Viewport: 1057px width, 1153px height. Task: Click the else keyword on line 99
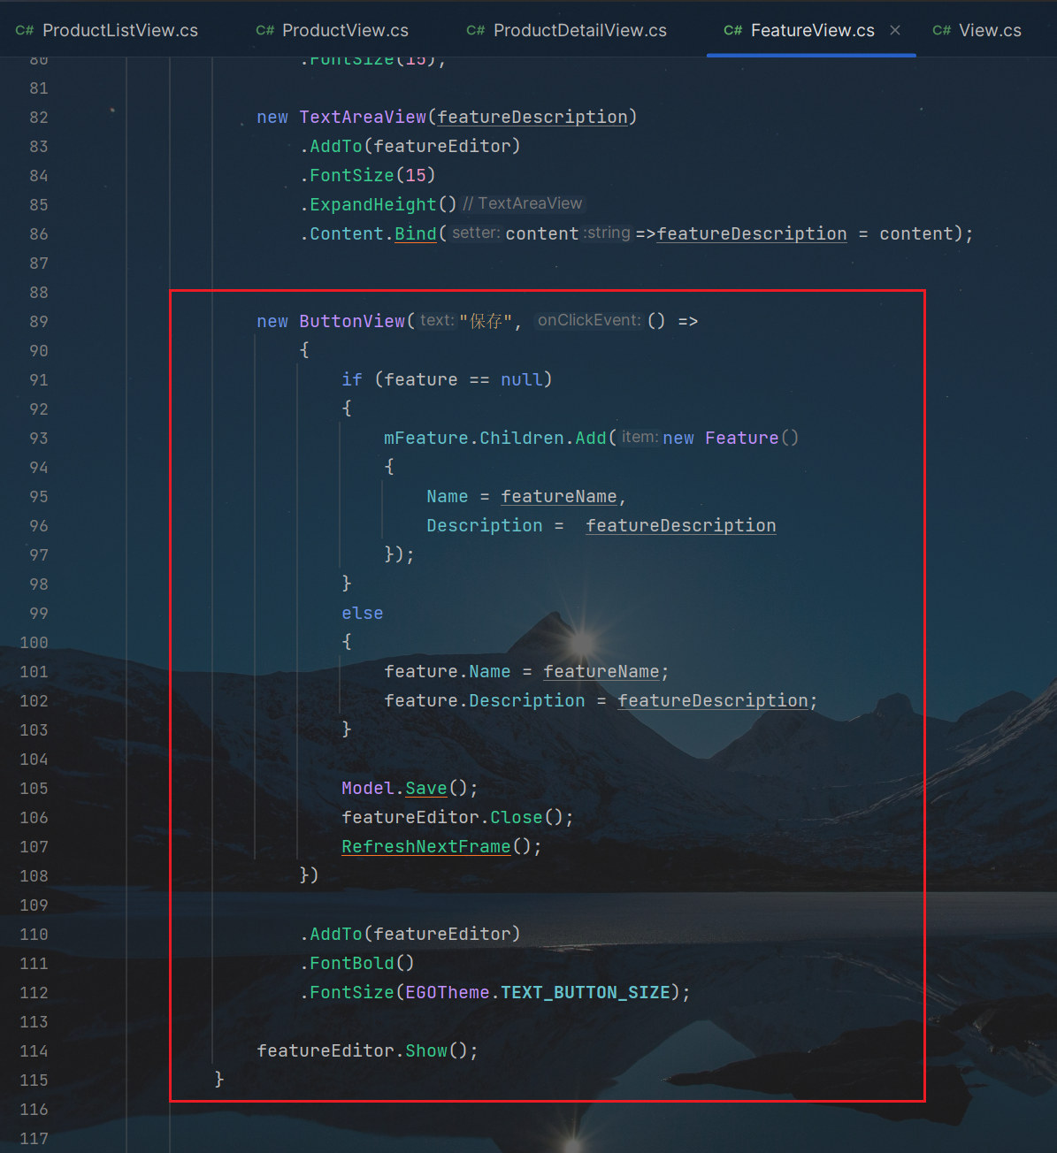tap(363, 614)
